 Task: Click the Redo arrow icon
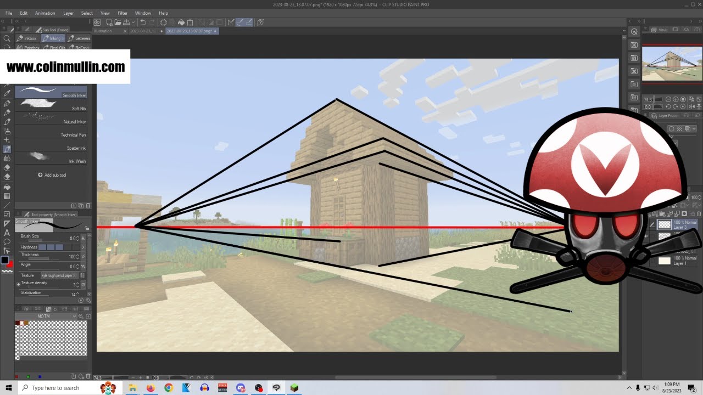(x=152, y=22)
